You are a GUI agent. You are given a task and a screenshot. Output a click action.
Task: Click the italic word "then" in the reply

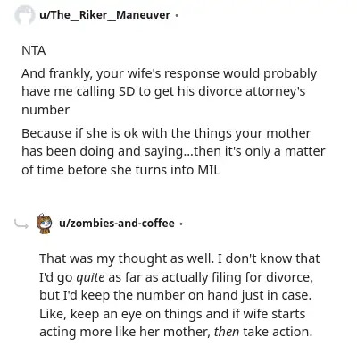[x=227, y=332]
